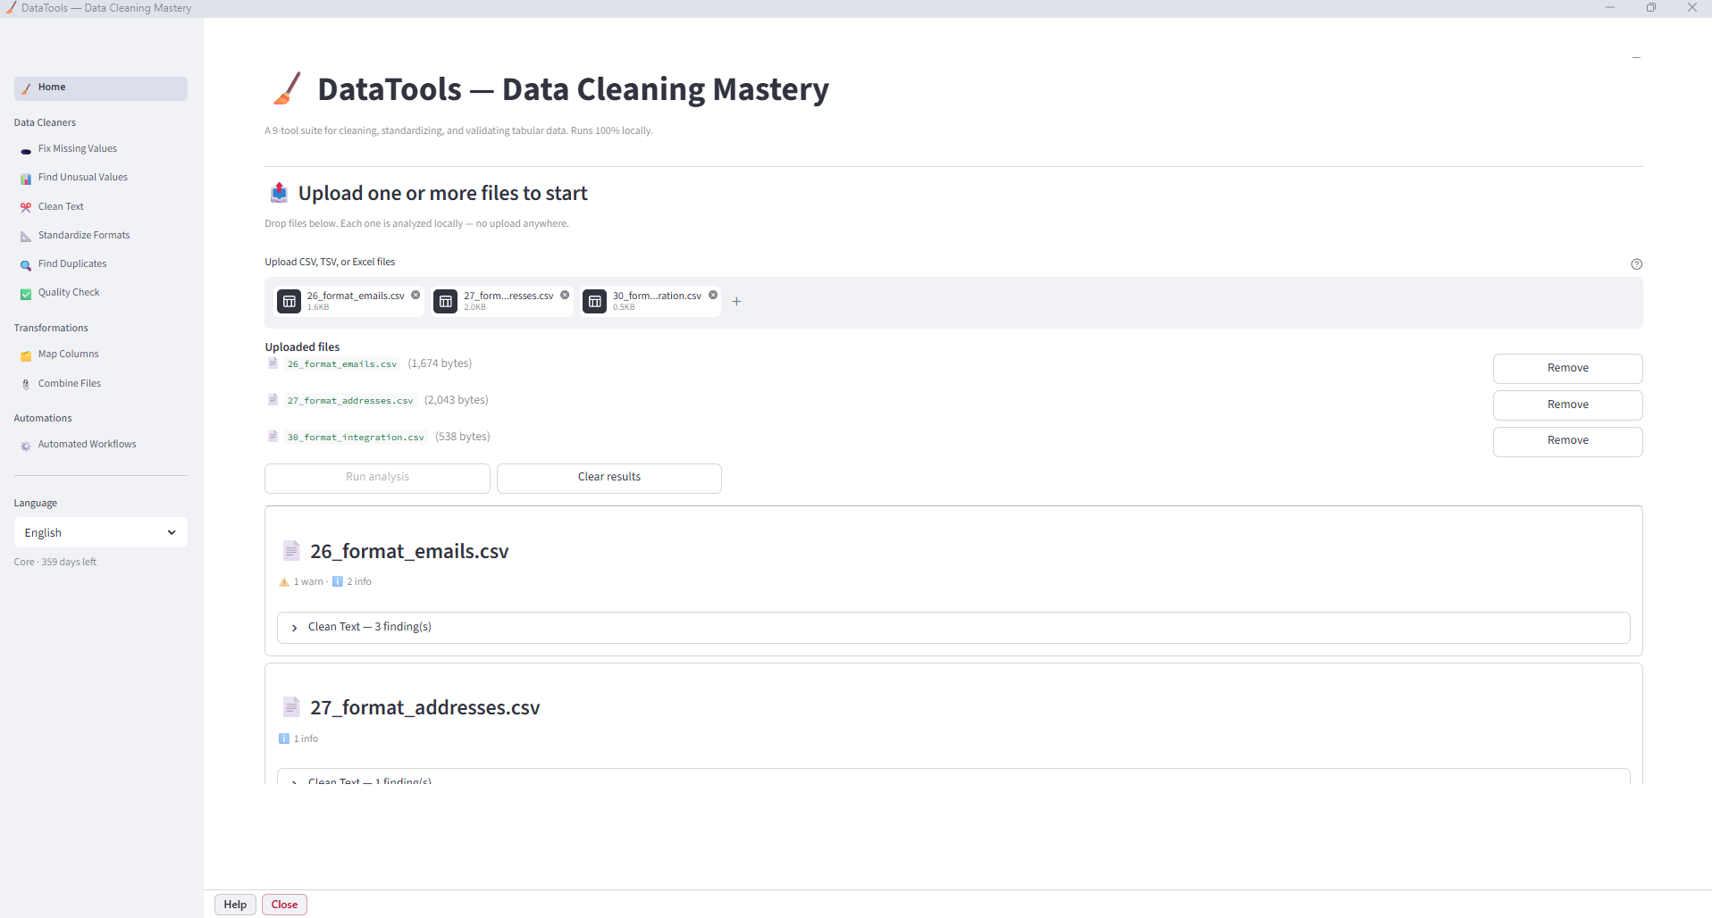Click the 27_format_addresses.csv results heading icon
The image size is (1712, 918).
click(291, 707)
